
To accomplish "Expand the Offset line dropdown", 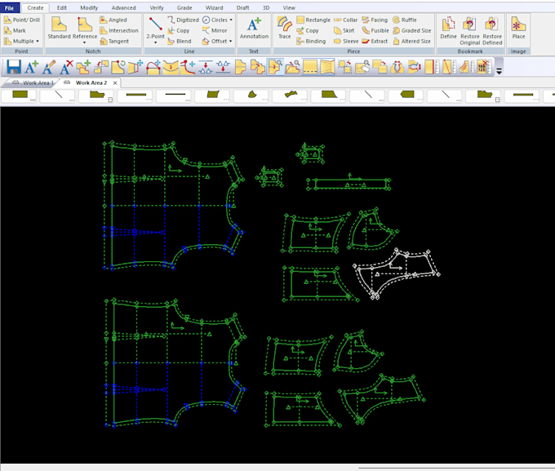I will pos(230,41).
